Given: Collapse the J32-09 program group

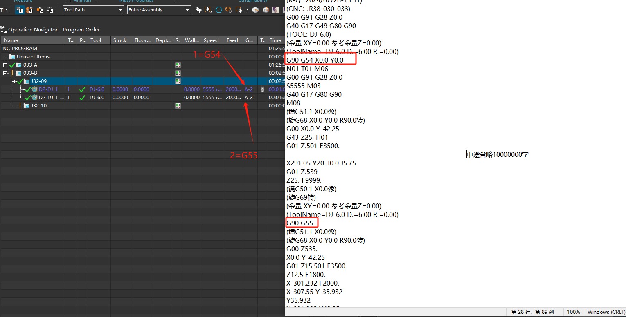Looking at the screenshot, I should (13, 81).
